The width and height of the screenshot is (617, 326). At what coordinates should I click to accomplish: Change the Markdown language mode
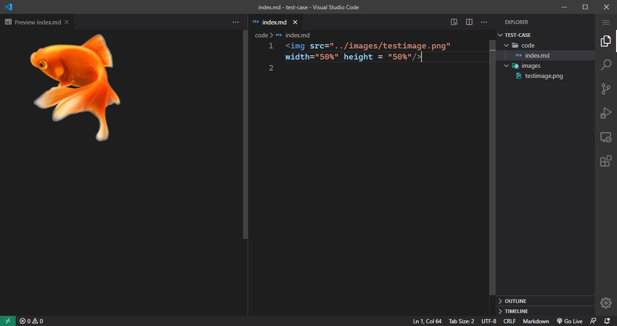pyautogui.click(x=536, y=320)
